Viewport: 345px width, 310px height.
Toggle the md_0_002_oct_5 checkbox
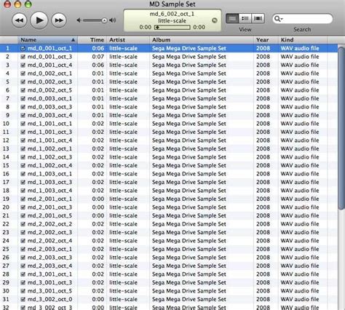pyautogui.click(x=23, y=90)
